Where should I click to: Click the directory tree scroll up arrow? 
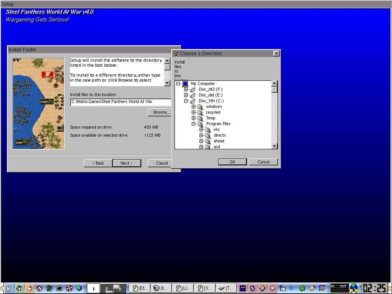274,83
